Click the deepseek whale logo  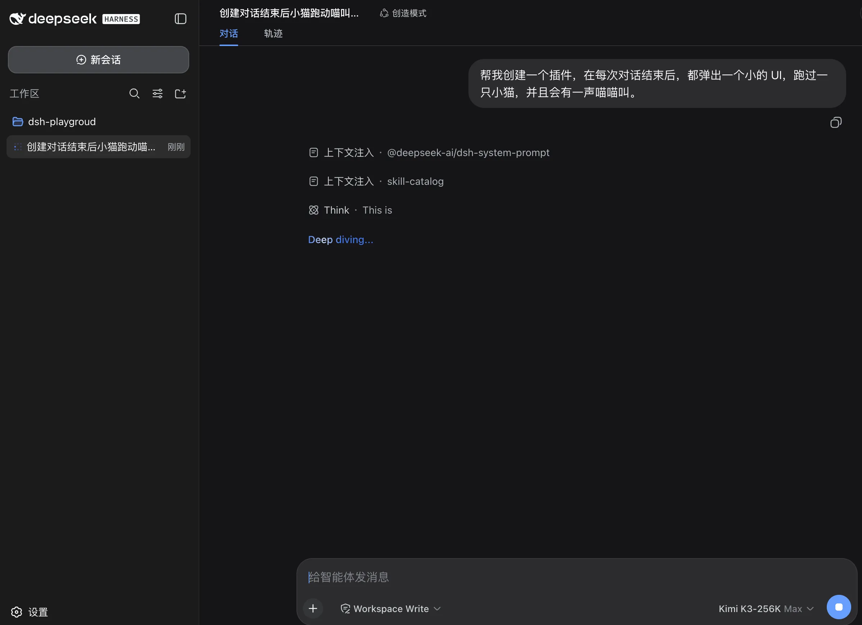(18, 19)
